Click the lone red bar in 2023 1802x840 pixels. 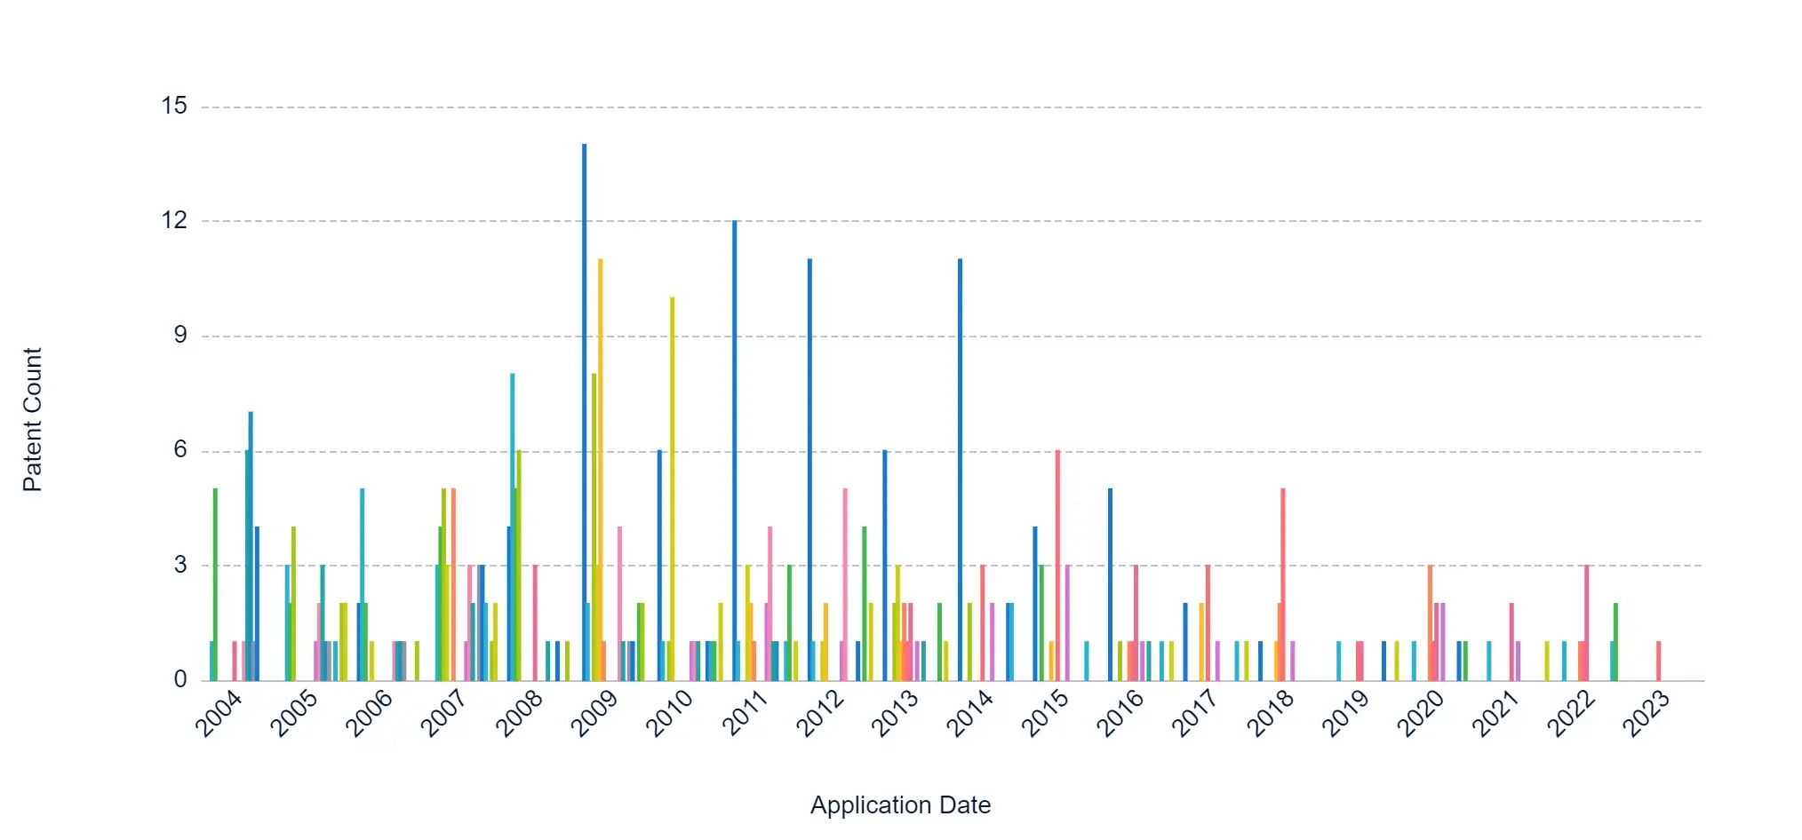[1659, 662]
